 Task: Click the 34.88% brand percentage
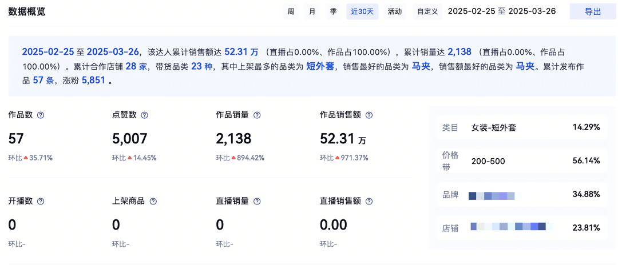[586, 194]
